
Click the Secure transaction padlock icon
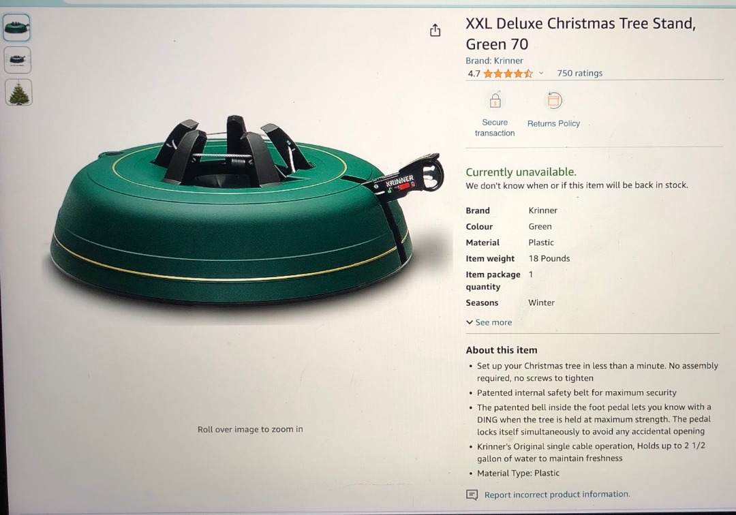[495, 100]
